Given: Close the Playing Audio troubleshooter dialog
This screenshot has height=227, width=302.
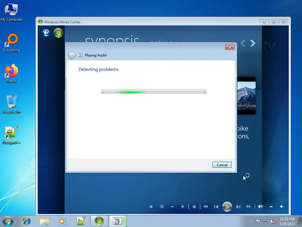Looking at the screenshot, I should [230, 48].
